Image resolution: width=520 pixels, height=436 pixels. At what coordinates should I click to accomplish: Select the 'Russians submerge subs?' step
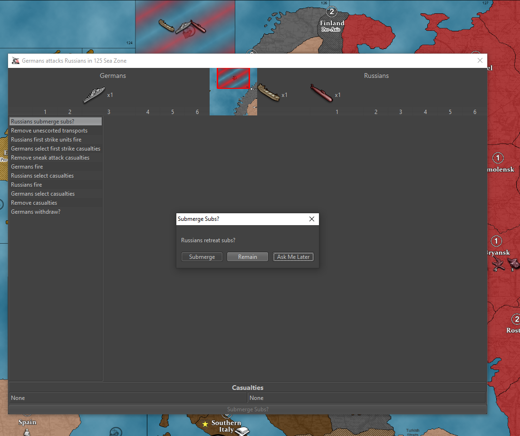point(56,122)
